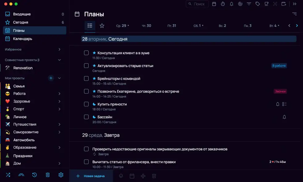Expand the Избранное section
Image resolution: width=303 pixels, height=182 pixels.
click(60, 49)
